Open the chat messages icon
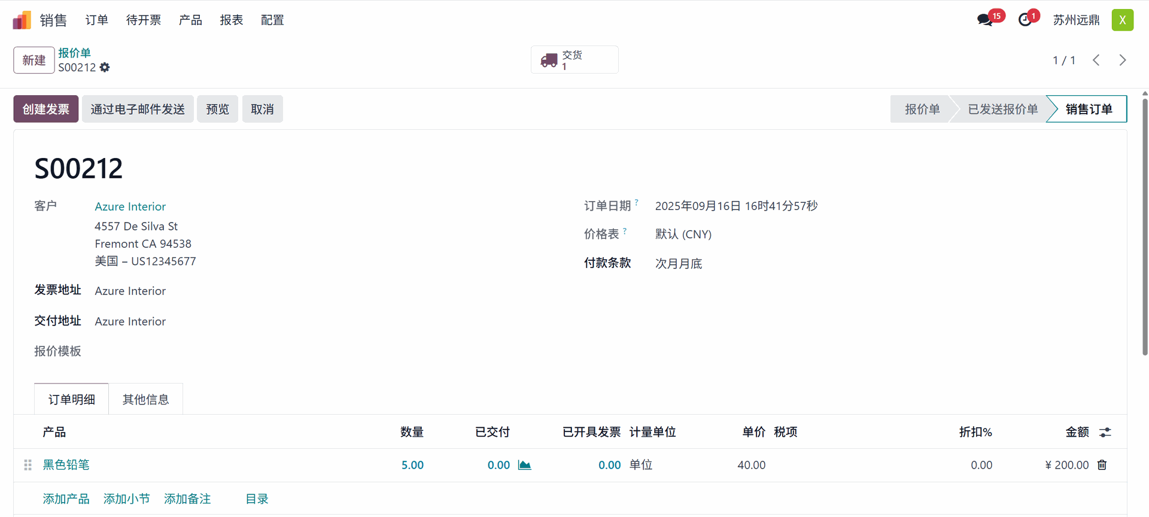Image resolution: width=1149 pixels, height=517 pixels. pos(984,20)
